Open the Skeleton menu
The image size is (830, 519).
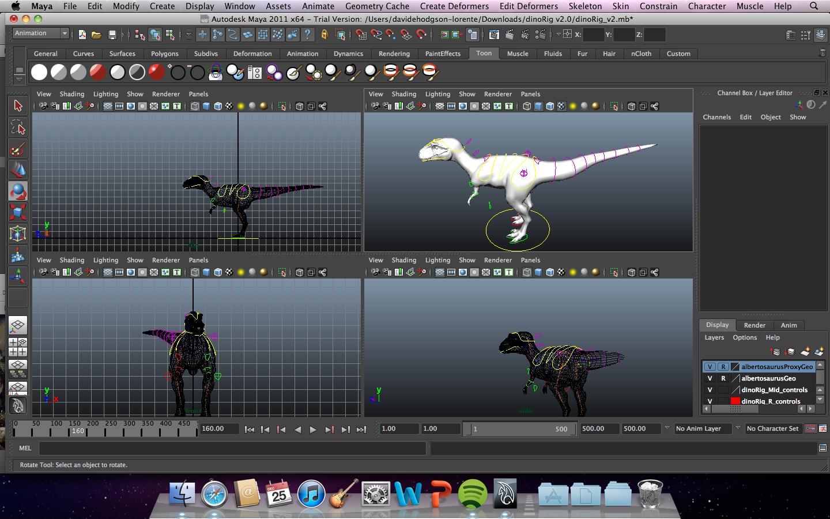[584, 6]
